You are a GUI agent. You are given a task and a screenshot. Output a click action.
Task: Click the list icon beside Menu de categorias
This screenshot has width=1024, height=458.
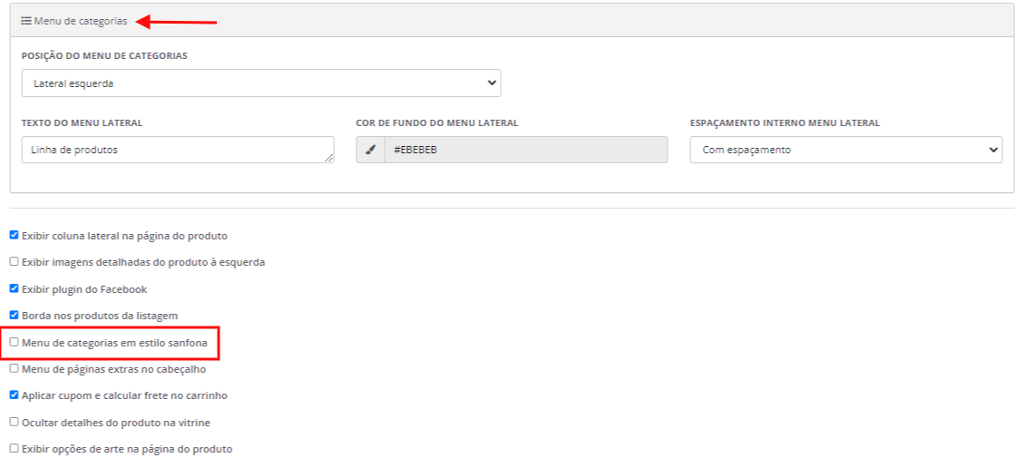27,21
